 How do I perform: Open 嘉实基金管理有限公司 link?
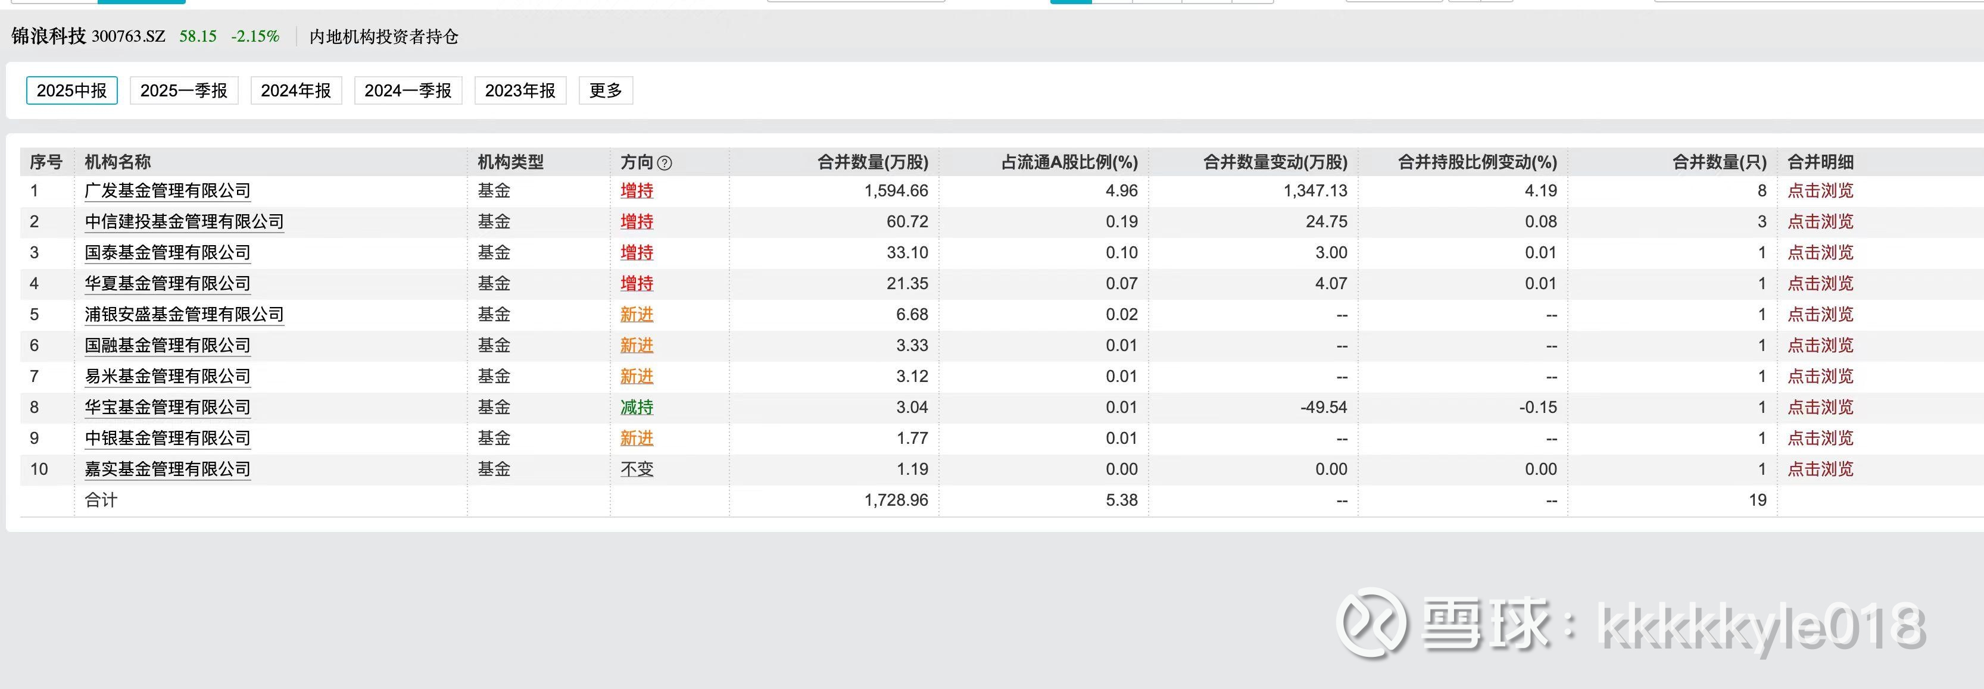click(x=168, y=469)
